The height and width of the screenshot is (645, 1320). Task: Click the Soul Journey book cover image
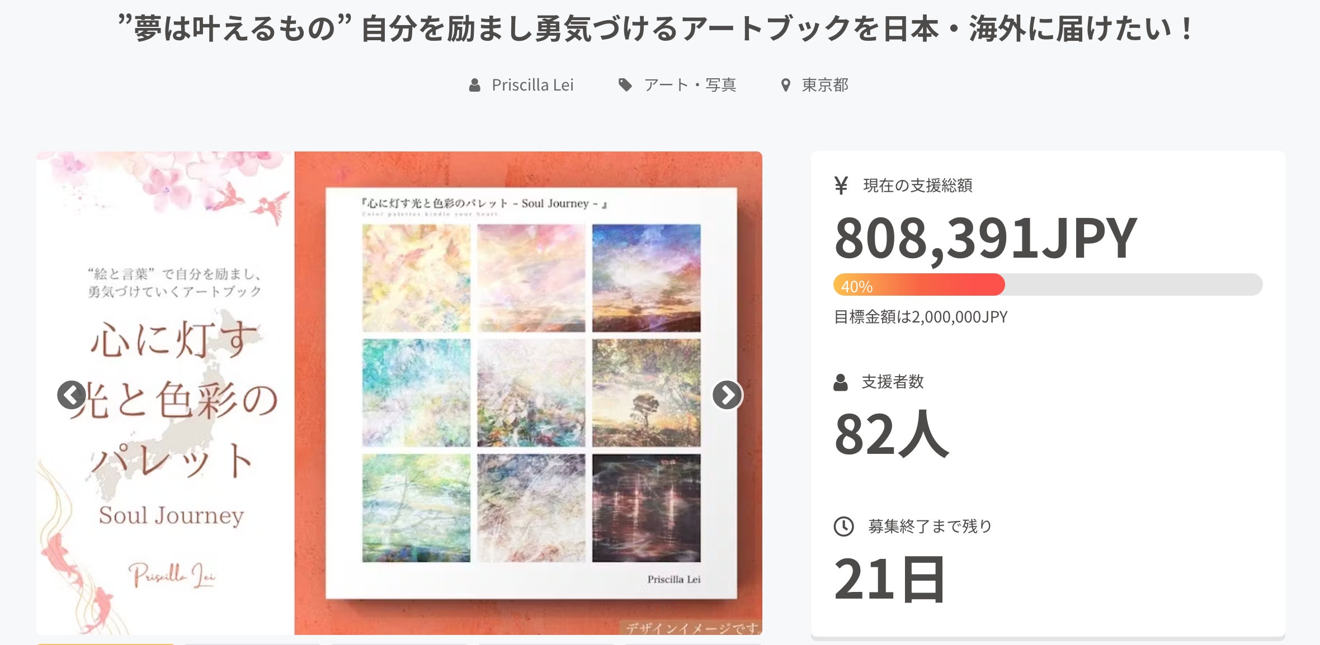tap(166, 393)
